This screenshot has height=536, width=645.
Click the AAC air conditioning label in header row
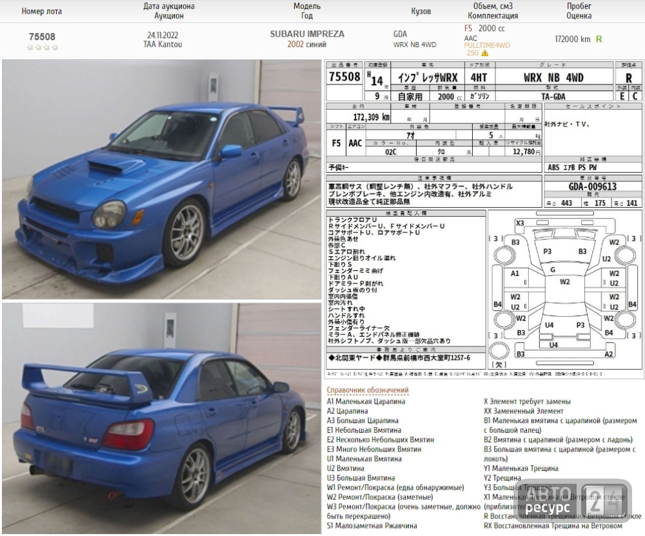click(x=471, y=38)
